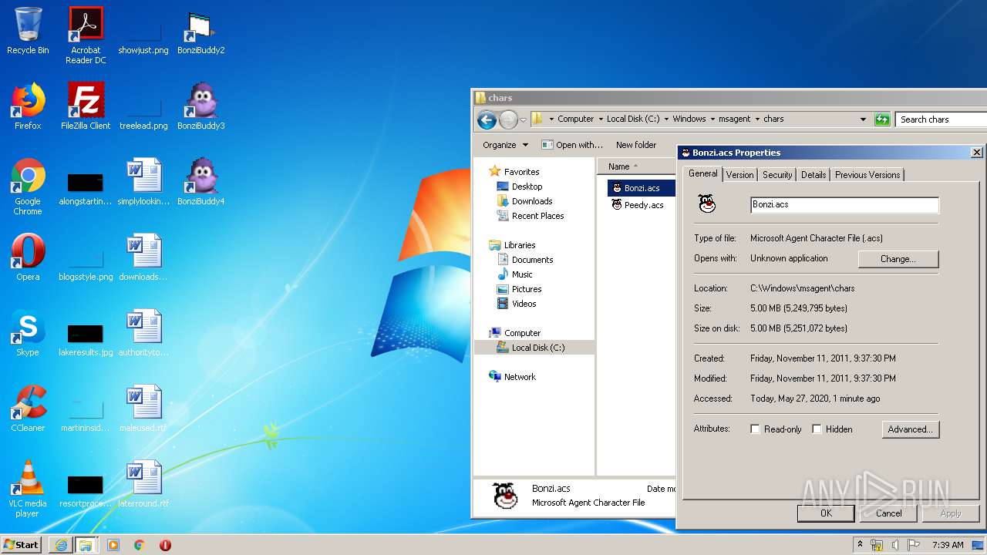Viewport: 987px width, 555px height.
Task: Click the Open with… toolbar command
Action: click(x=572, y=145)
